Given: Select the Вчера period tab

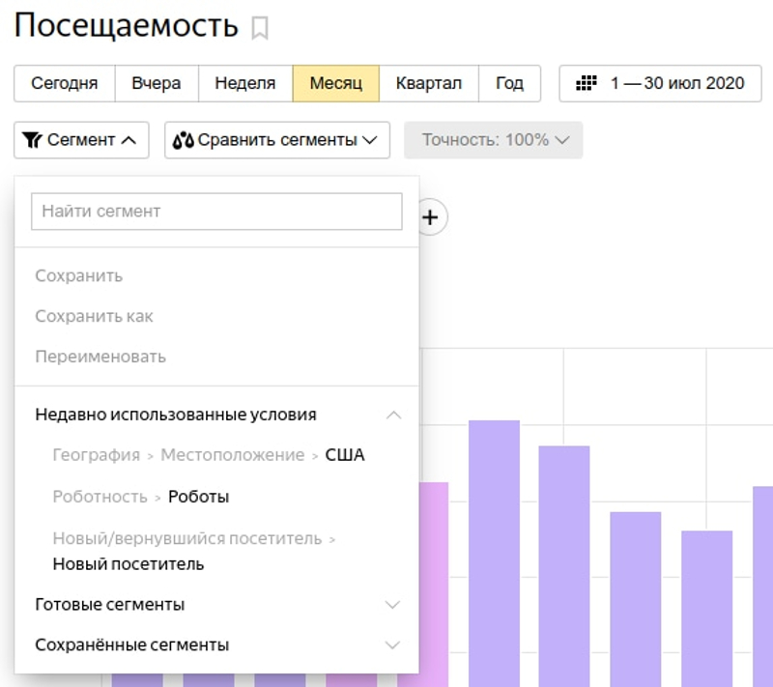Looking at the screenshot, I should tap(157, 83).
